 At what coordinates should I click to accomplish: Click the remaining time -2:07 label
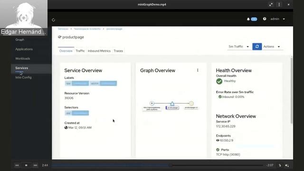[270, 165]
